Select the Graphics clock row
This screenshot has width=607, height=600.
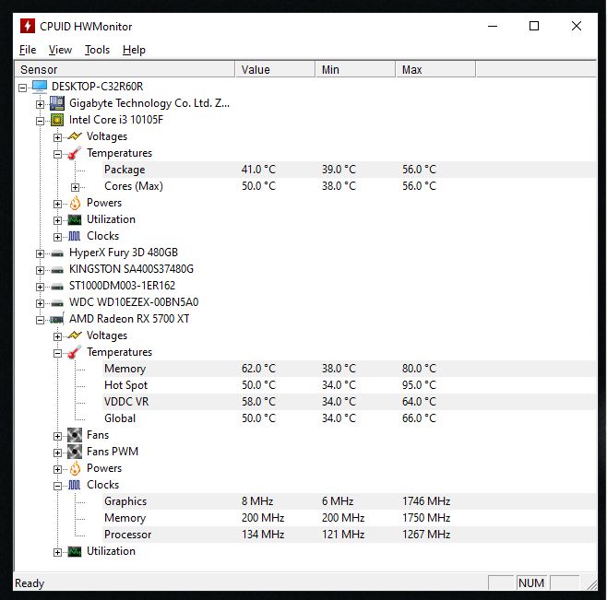pyautogui.click(x=350, y=501)
